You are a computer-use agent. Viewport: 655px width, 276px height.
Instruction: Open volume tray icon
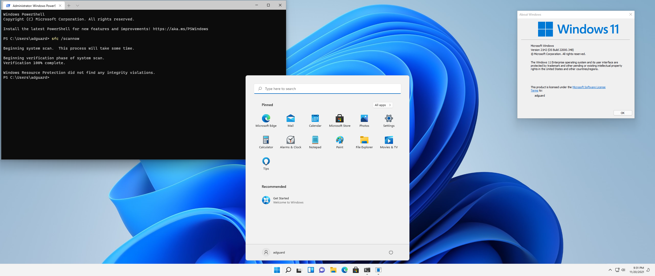tap(623, 270)
